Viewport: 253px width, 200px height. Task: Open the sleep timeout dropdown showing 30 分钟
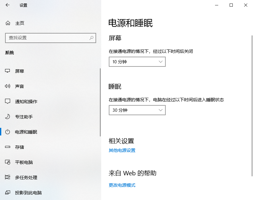coord(137,110)
